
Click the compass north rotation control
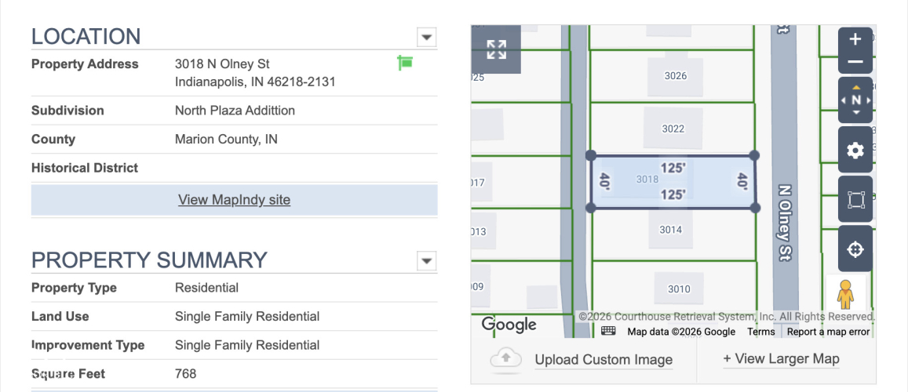coord(855,100)
